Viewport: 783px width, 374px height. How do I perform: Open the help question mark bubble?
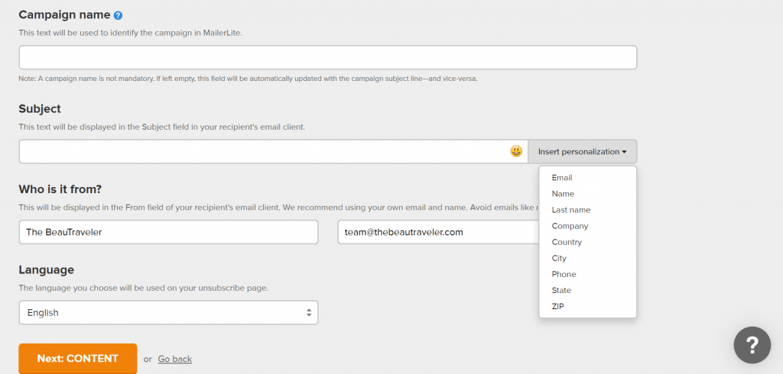[752, 345]
